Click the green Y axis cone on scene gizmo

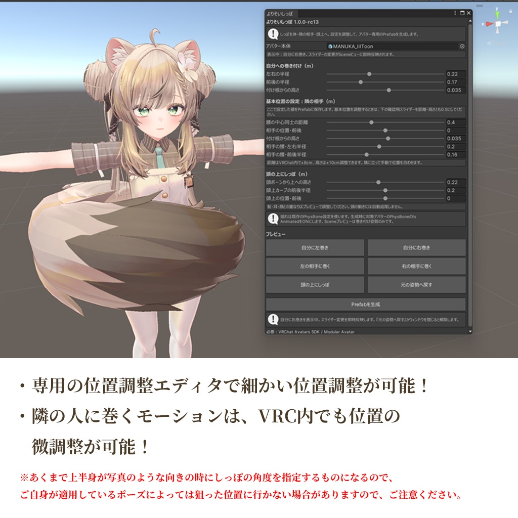[x=498, y=16]
